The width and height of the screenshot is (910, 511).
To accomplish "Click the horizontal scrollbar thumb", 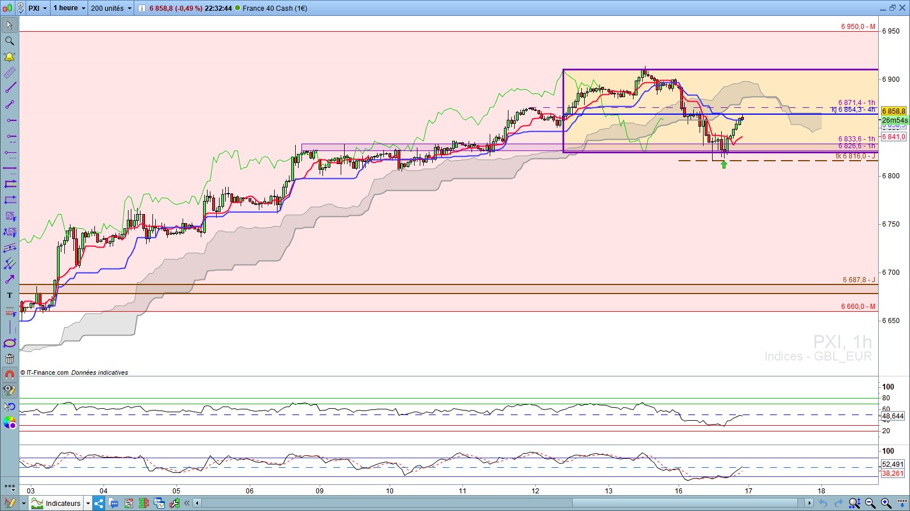I will tap(685, 503).
